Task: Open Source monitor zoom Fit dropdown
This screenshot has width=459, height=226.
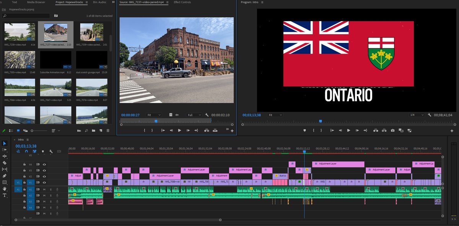Action: tap(154, 115)
